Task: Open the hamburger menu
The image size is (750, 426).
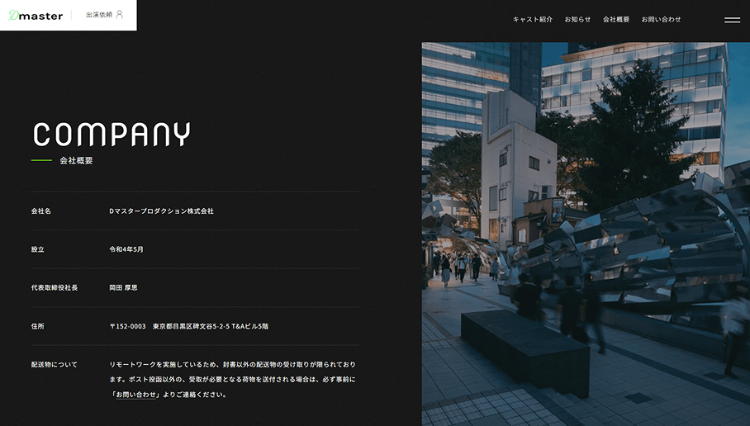Action: 732,20
